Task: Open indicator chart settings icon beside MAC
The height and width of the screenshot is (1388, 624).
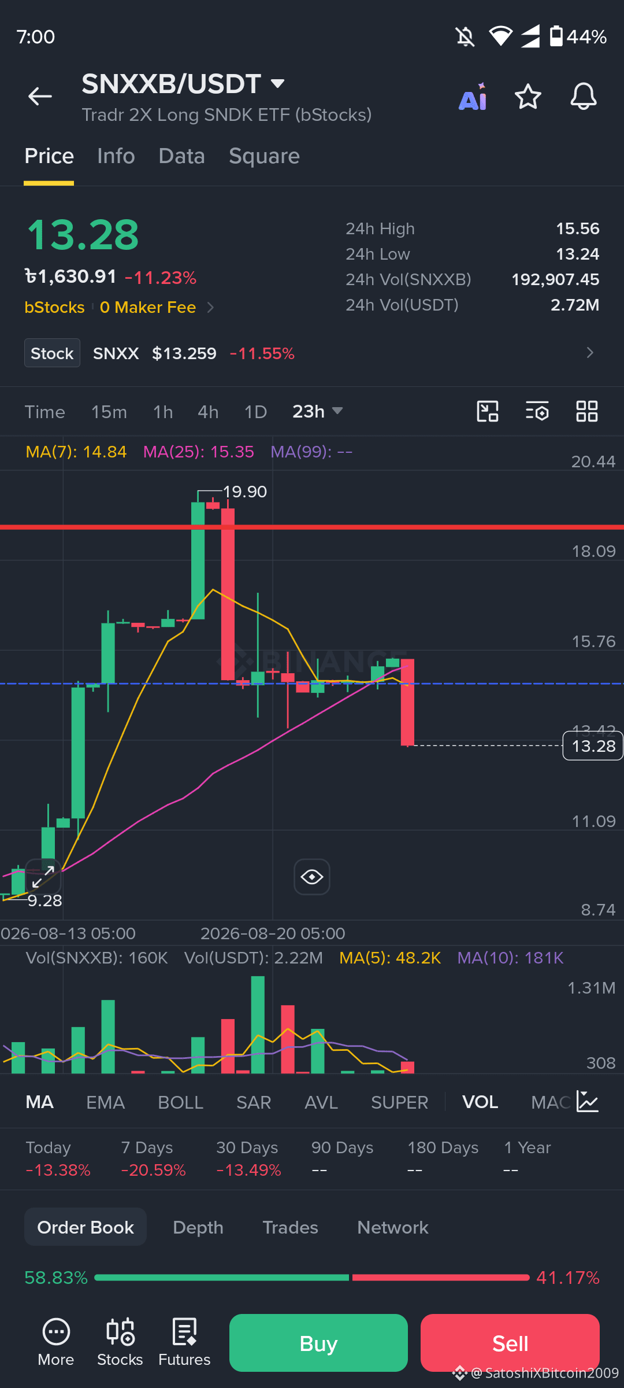Action: coord(588,1102)
